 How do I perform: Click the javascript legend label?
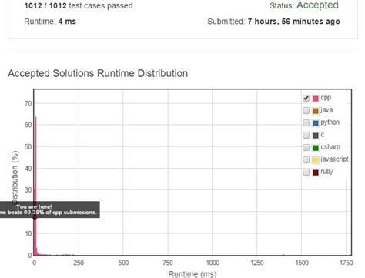click(x=334, y=159)
